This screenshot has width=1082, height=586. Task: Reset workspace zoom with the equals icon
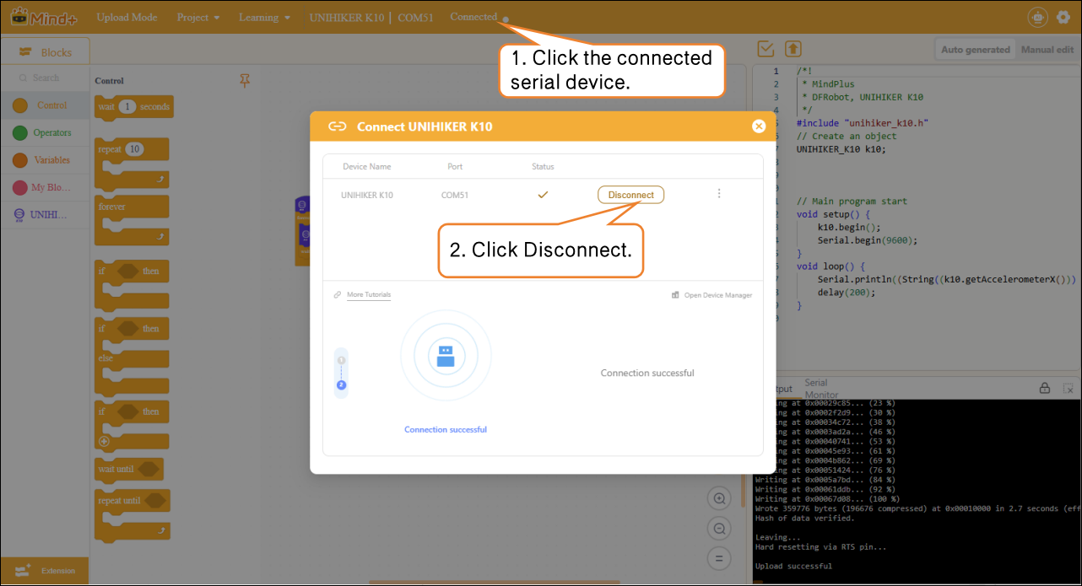(719, 558)
